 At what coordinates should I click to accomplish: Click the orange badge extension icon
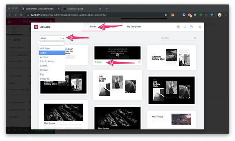[x=190, y=15]
